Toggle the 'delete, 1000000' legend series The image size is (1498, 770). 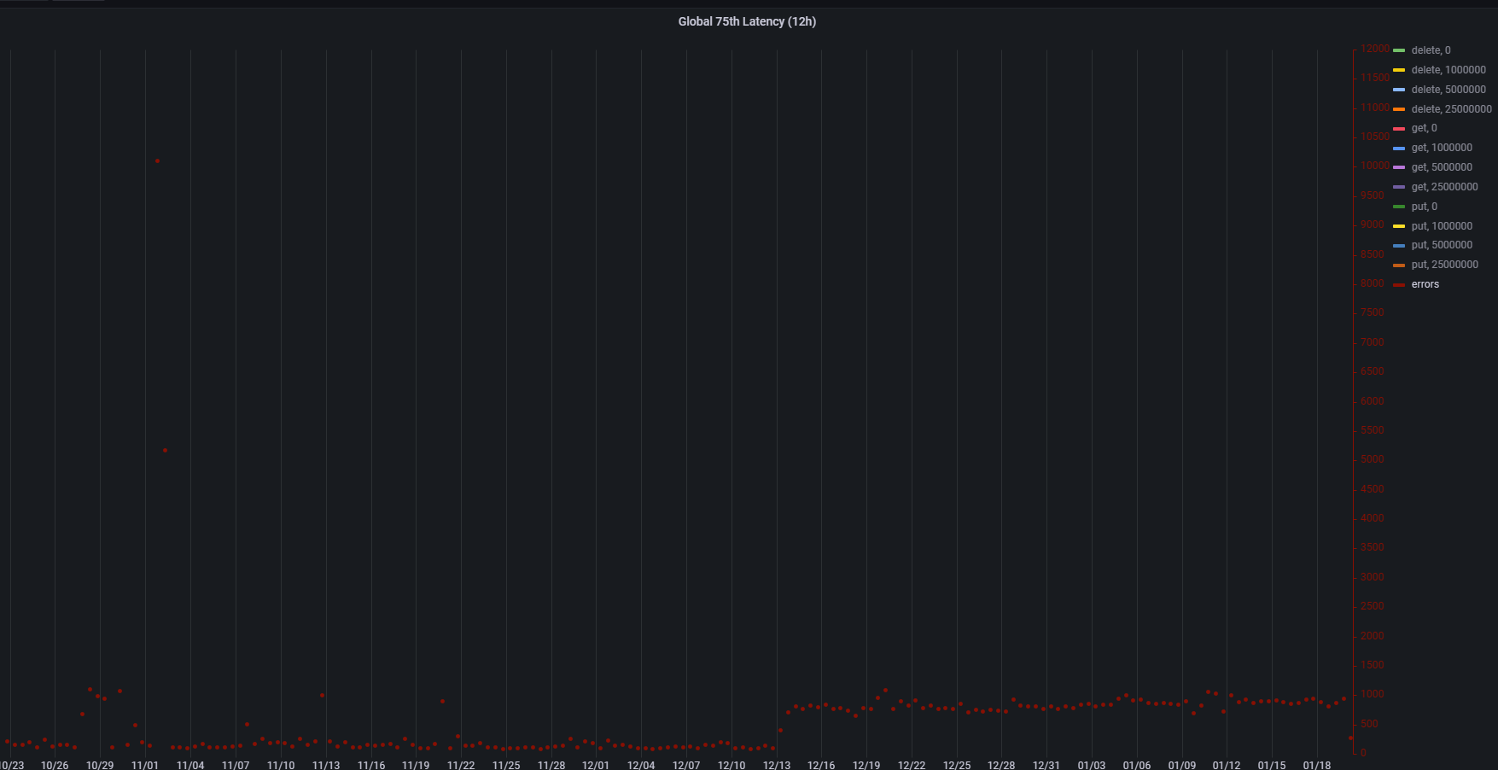1448,70
